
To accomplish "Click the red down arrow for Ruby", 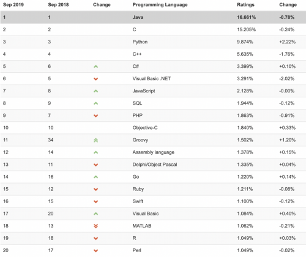I will [95, 189].
